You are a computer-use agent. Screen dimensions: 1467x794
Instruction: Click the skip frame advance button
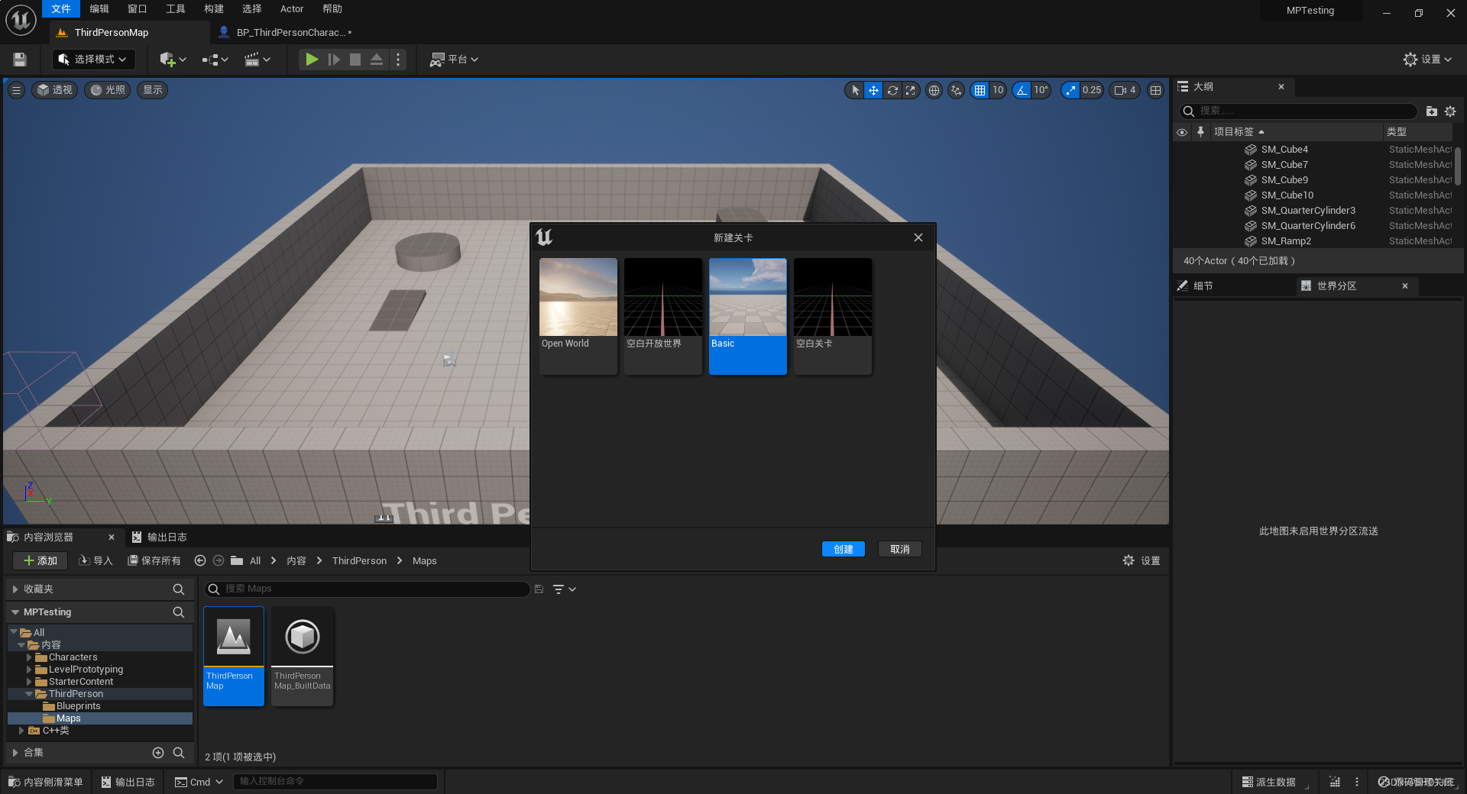(x=334, y=60)
